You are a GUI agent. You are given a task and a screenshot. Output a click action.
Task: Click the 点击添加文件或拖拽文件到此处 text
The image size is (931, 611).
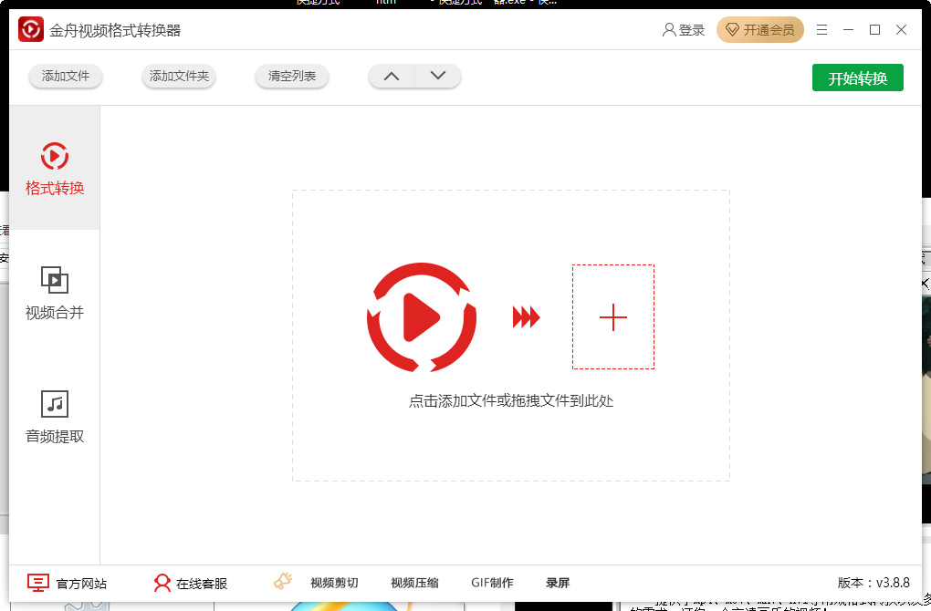[x=510, y=401]
